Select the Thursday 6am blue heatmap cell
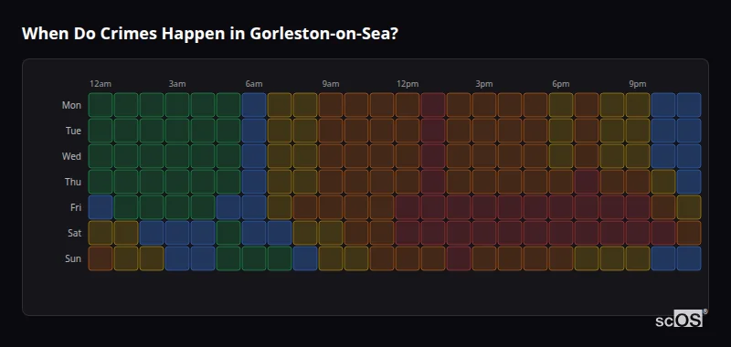This screenshot has width=731, height=347. 254,182
